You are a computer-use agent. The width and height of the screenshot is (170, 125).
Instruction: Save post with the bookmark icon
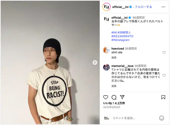pyautogui.click(x=163, y=97)
